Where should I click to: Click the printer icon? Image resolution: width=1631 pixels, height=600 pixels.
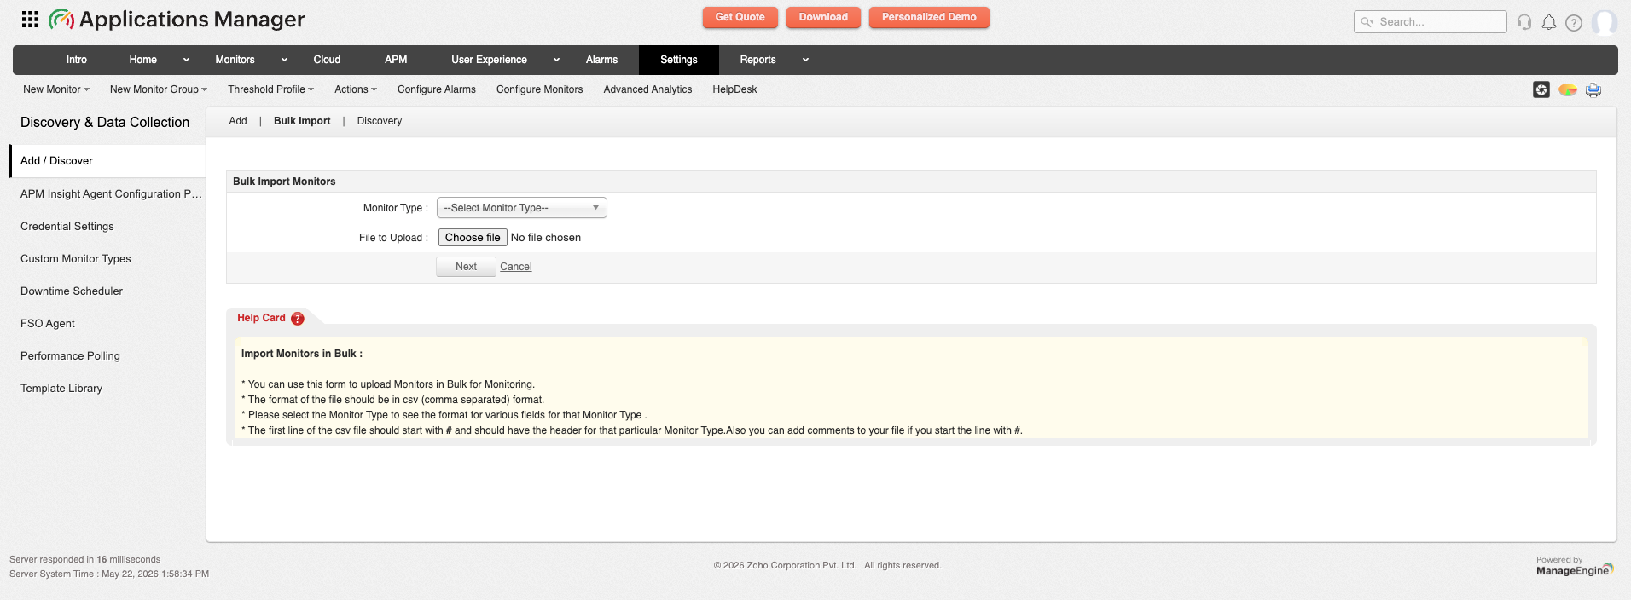[x=1593, y=89]
